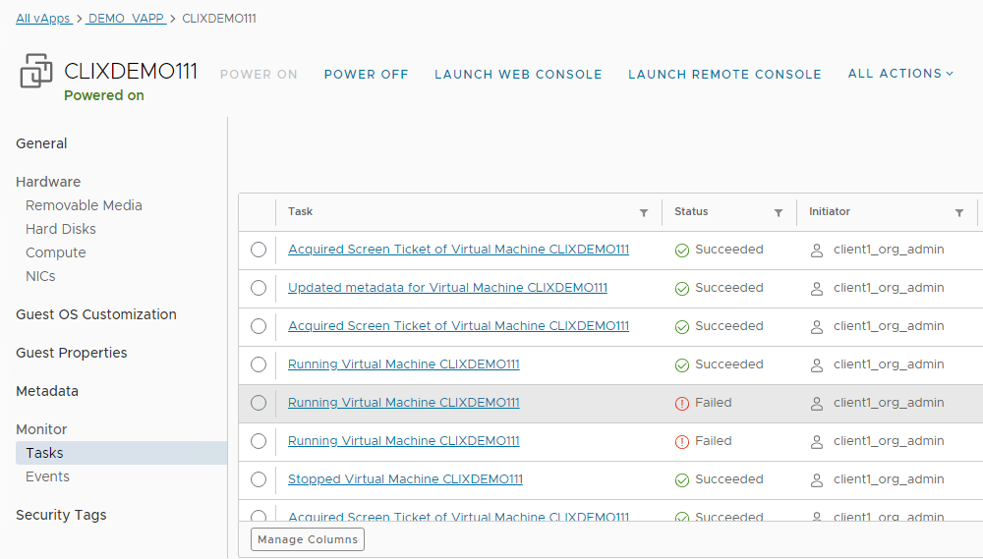Click the Task column filter icon
Viewport: 983px width, 559px height.
point(644,212)
